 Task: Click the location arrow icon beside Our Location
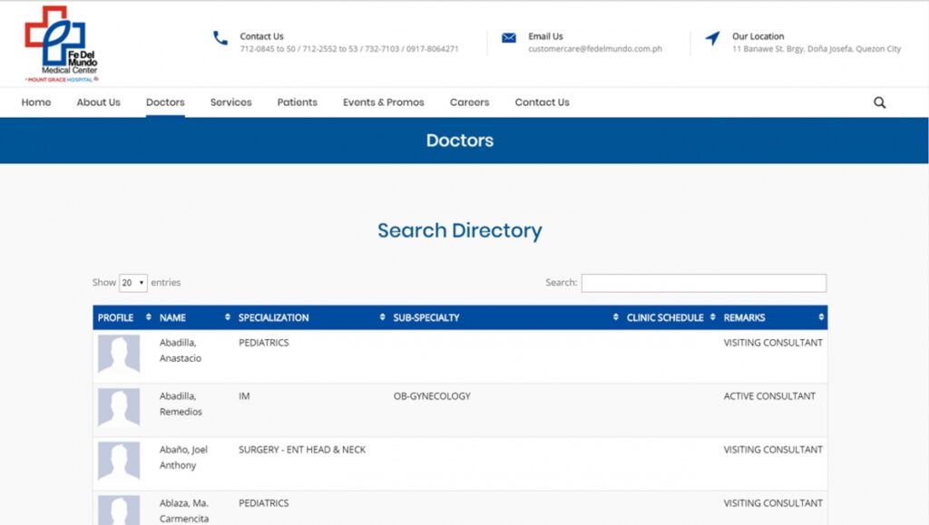pyautogui.click(x=712, y=38)
